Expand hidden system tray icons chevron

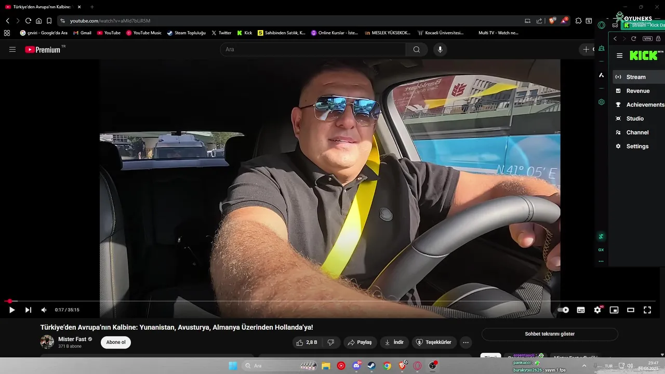coord(584,366)
